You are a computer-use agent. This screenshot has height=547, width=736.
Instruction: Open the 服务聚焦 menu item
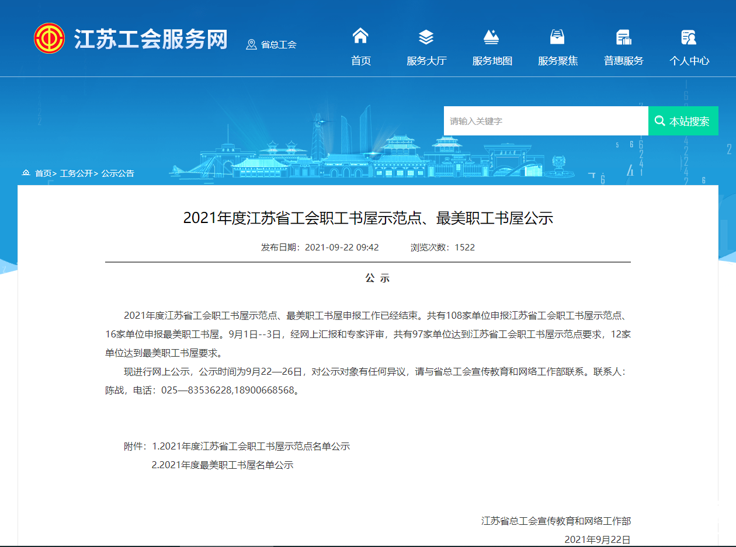pos(558,61)
